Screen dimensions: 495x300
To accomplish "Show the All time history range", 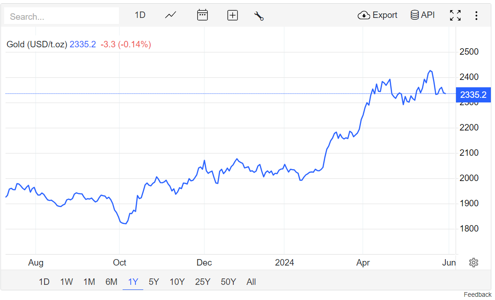I will point(251,282).
